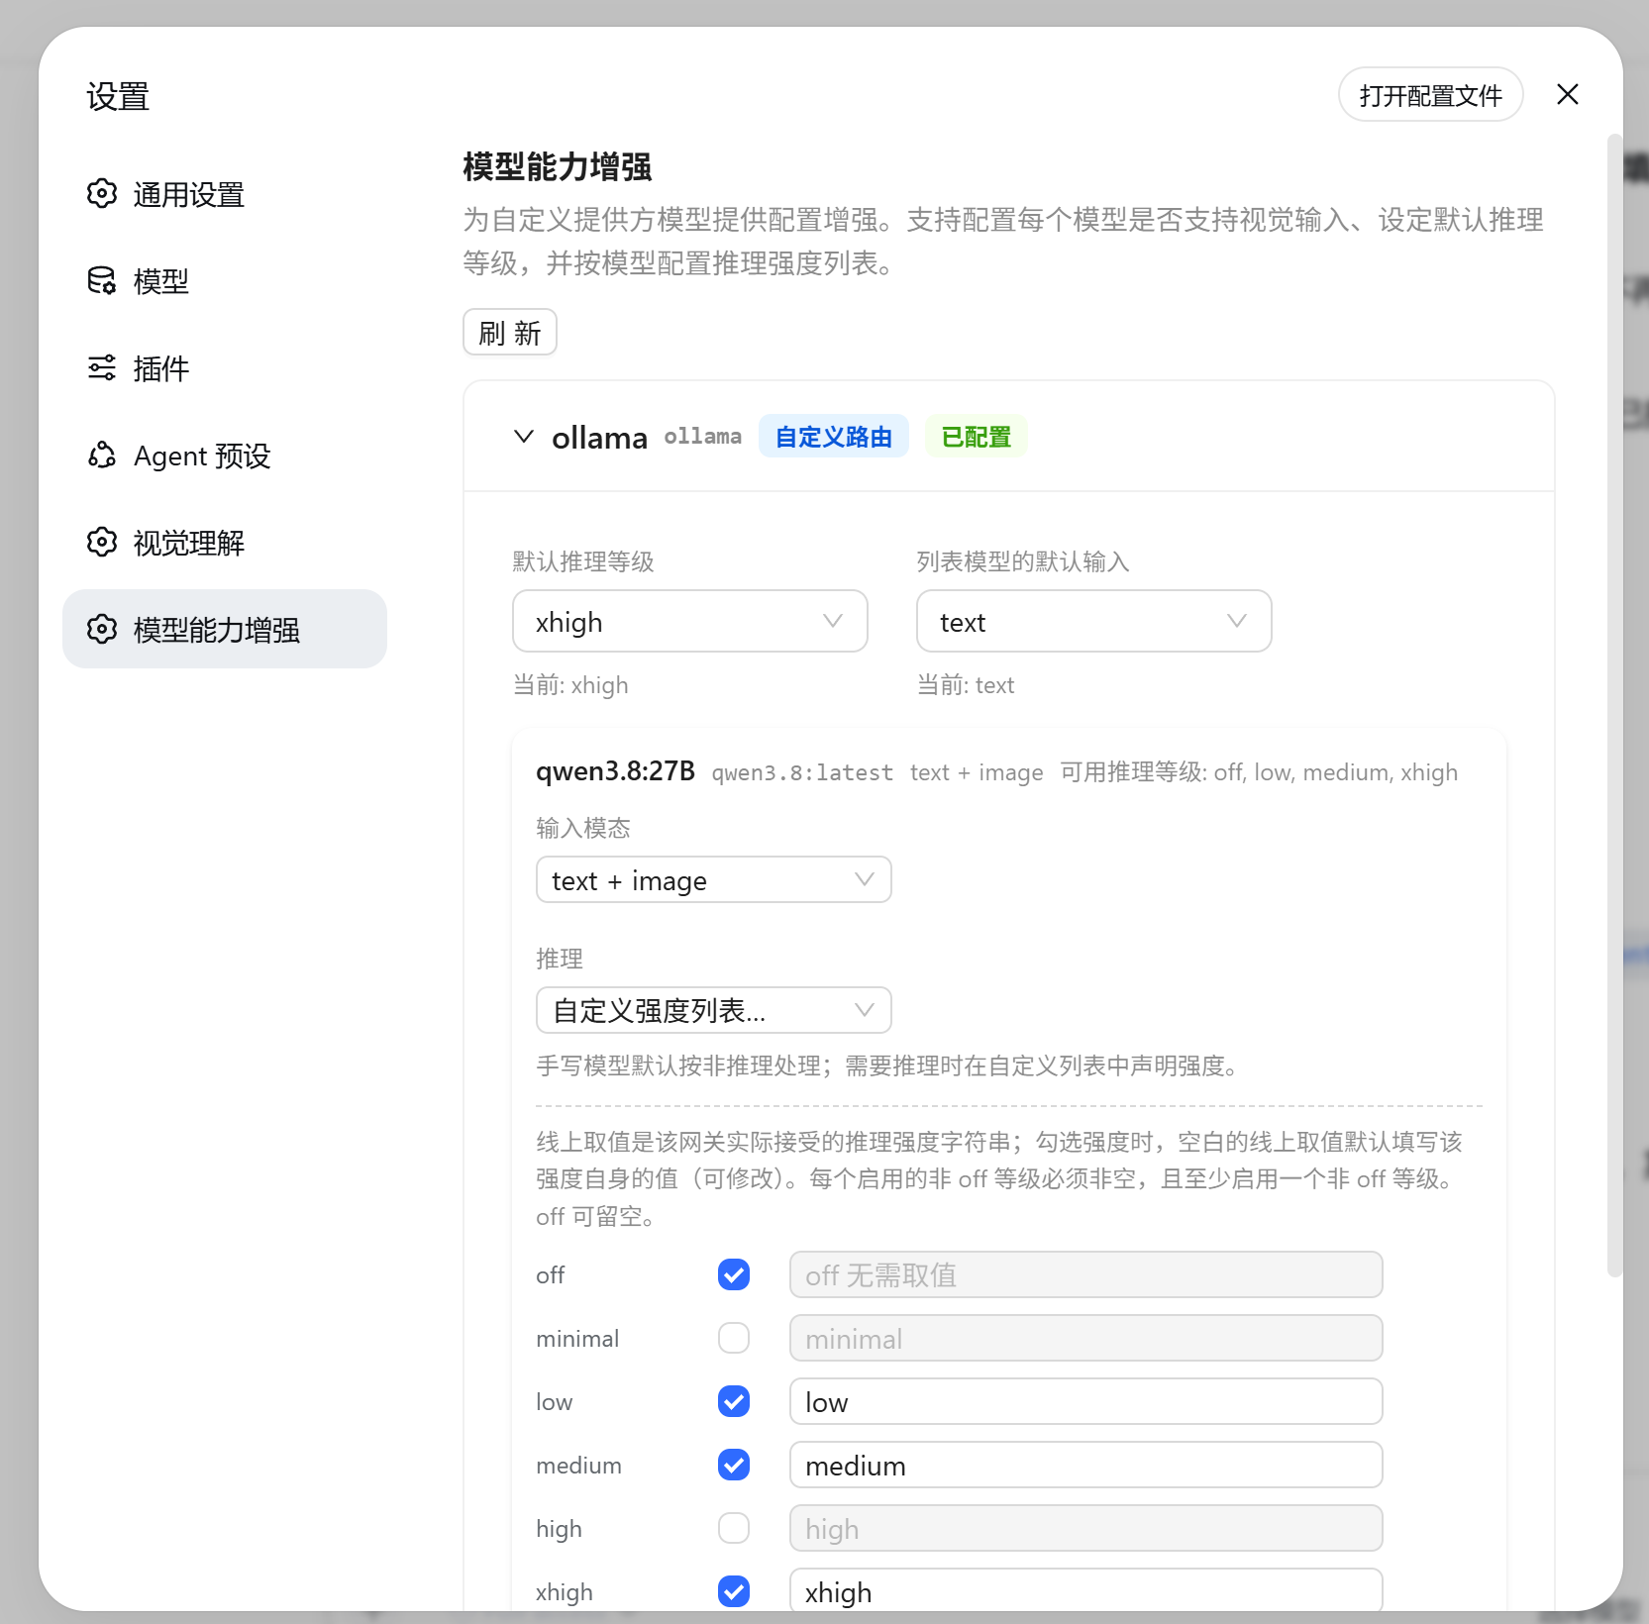Click the 当前: xhigh status text
Image resolution: width=1649 pixels, height=1624 pixels.
(570, 685)
